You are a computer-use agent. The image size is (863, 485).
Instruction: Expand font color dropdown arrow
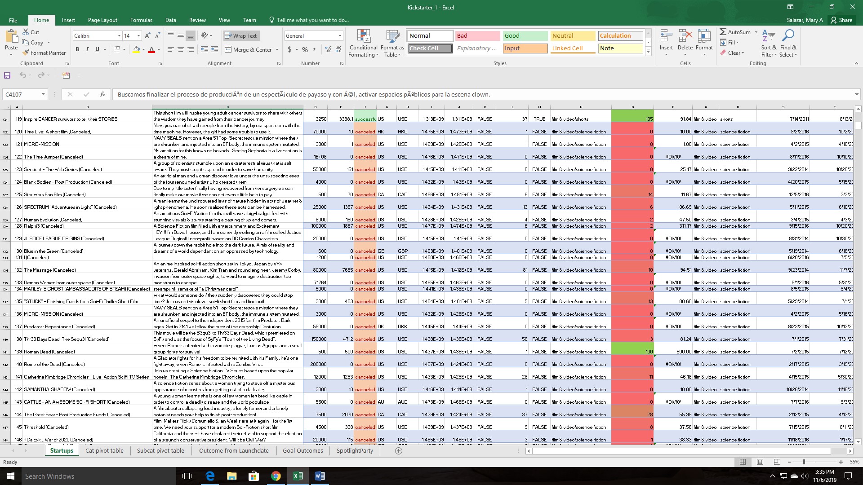point(159,49)
